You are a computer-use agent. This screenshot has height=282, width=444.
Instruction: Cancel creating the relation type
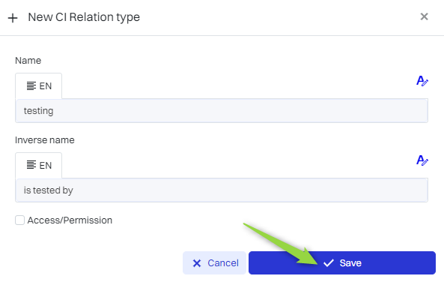tap(214, 263)
